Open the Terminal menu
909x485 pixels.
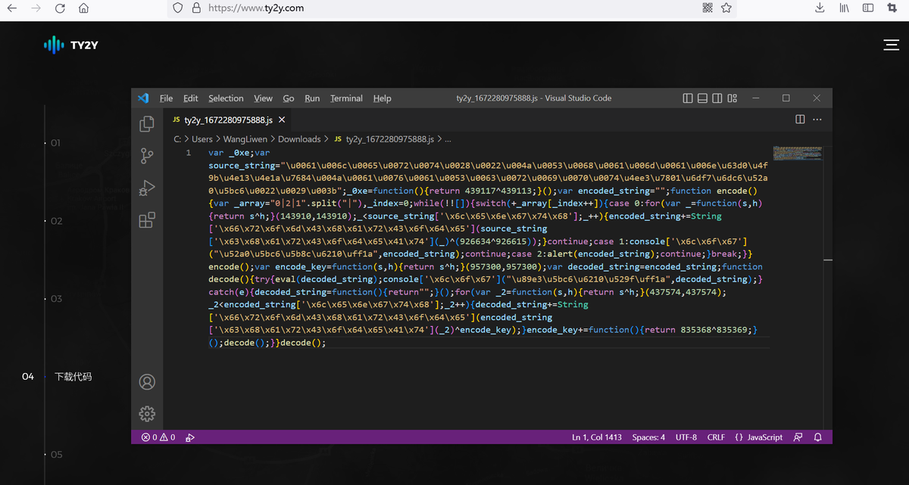[346, 98]
